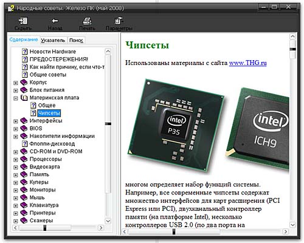This screenshot has width=304, height=243.
Task: Open the Параметры (Options) toolbar icon
Action: tap(119, 21)
